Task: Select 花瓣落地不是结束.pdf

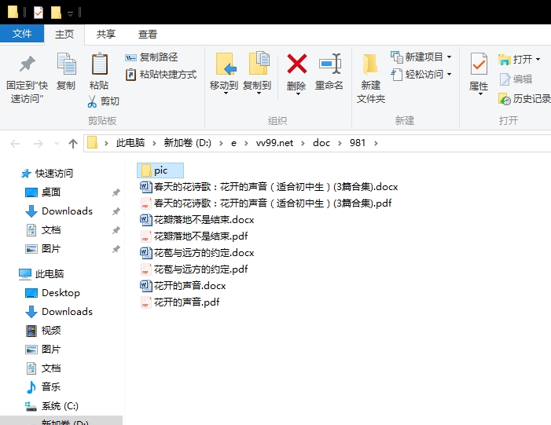Action: pyautogui.click(x=194, y=236)
